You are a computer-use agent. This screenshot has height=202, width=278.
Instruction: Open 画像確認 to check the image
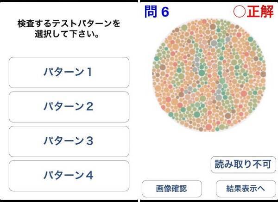click(172, 188)
